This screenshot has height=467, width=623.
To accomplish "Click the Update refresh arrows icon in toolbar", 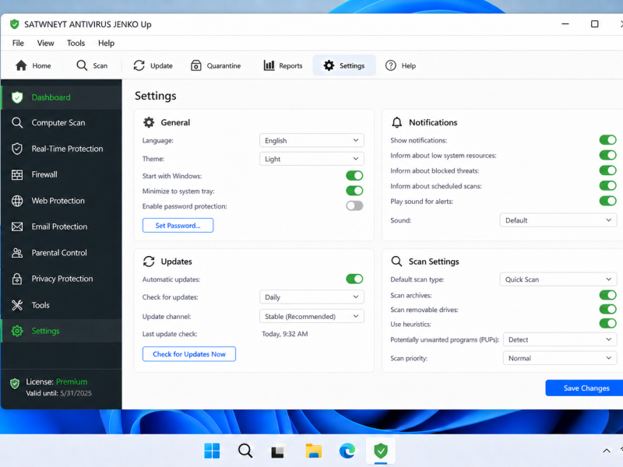I will tap(139, 65).
